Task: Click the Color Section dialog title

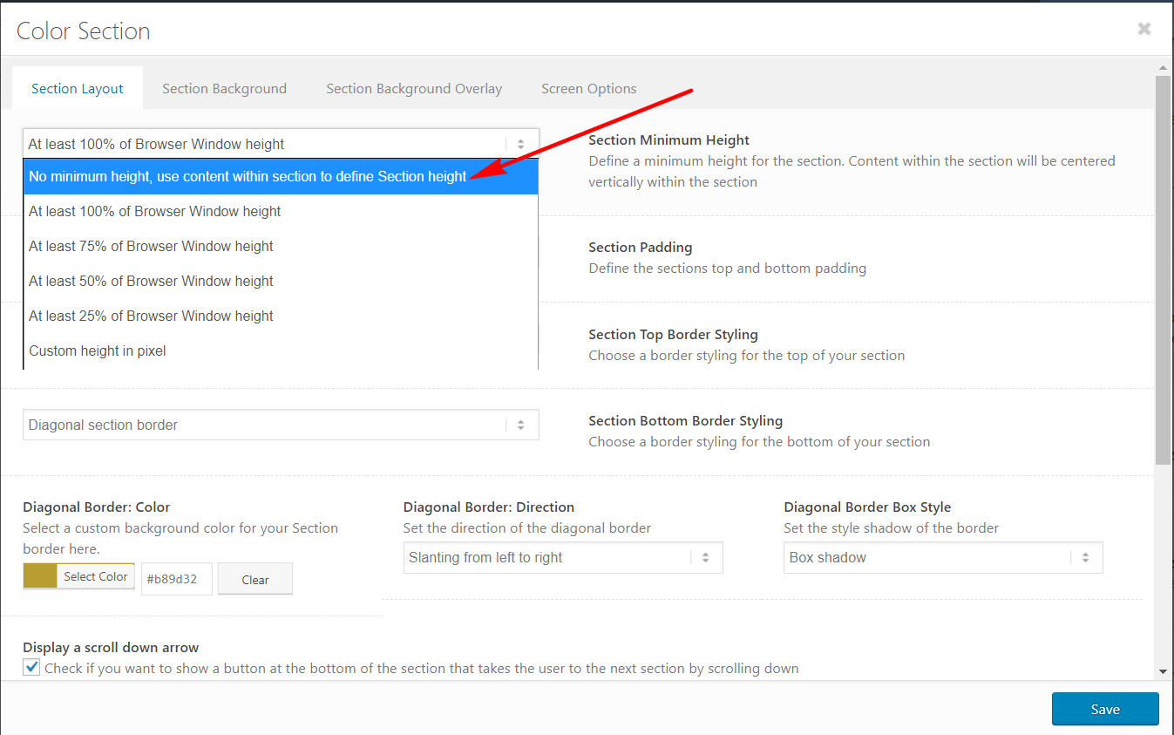Action: (x=84, y=31)
